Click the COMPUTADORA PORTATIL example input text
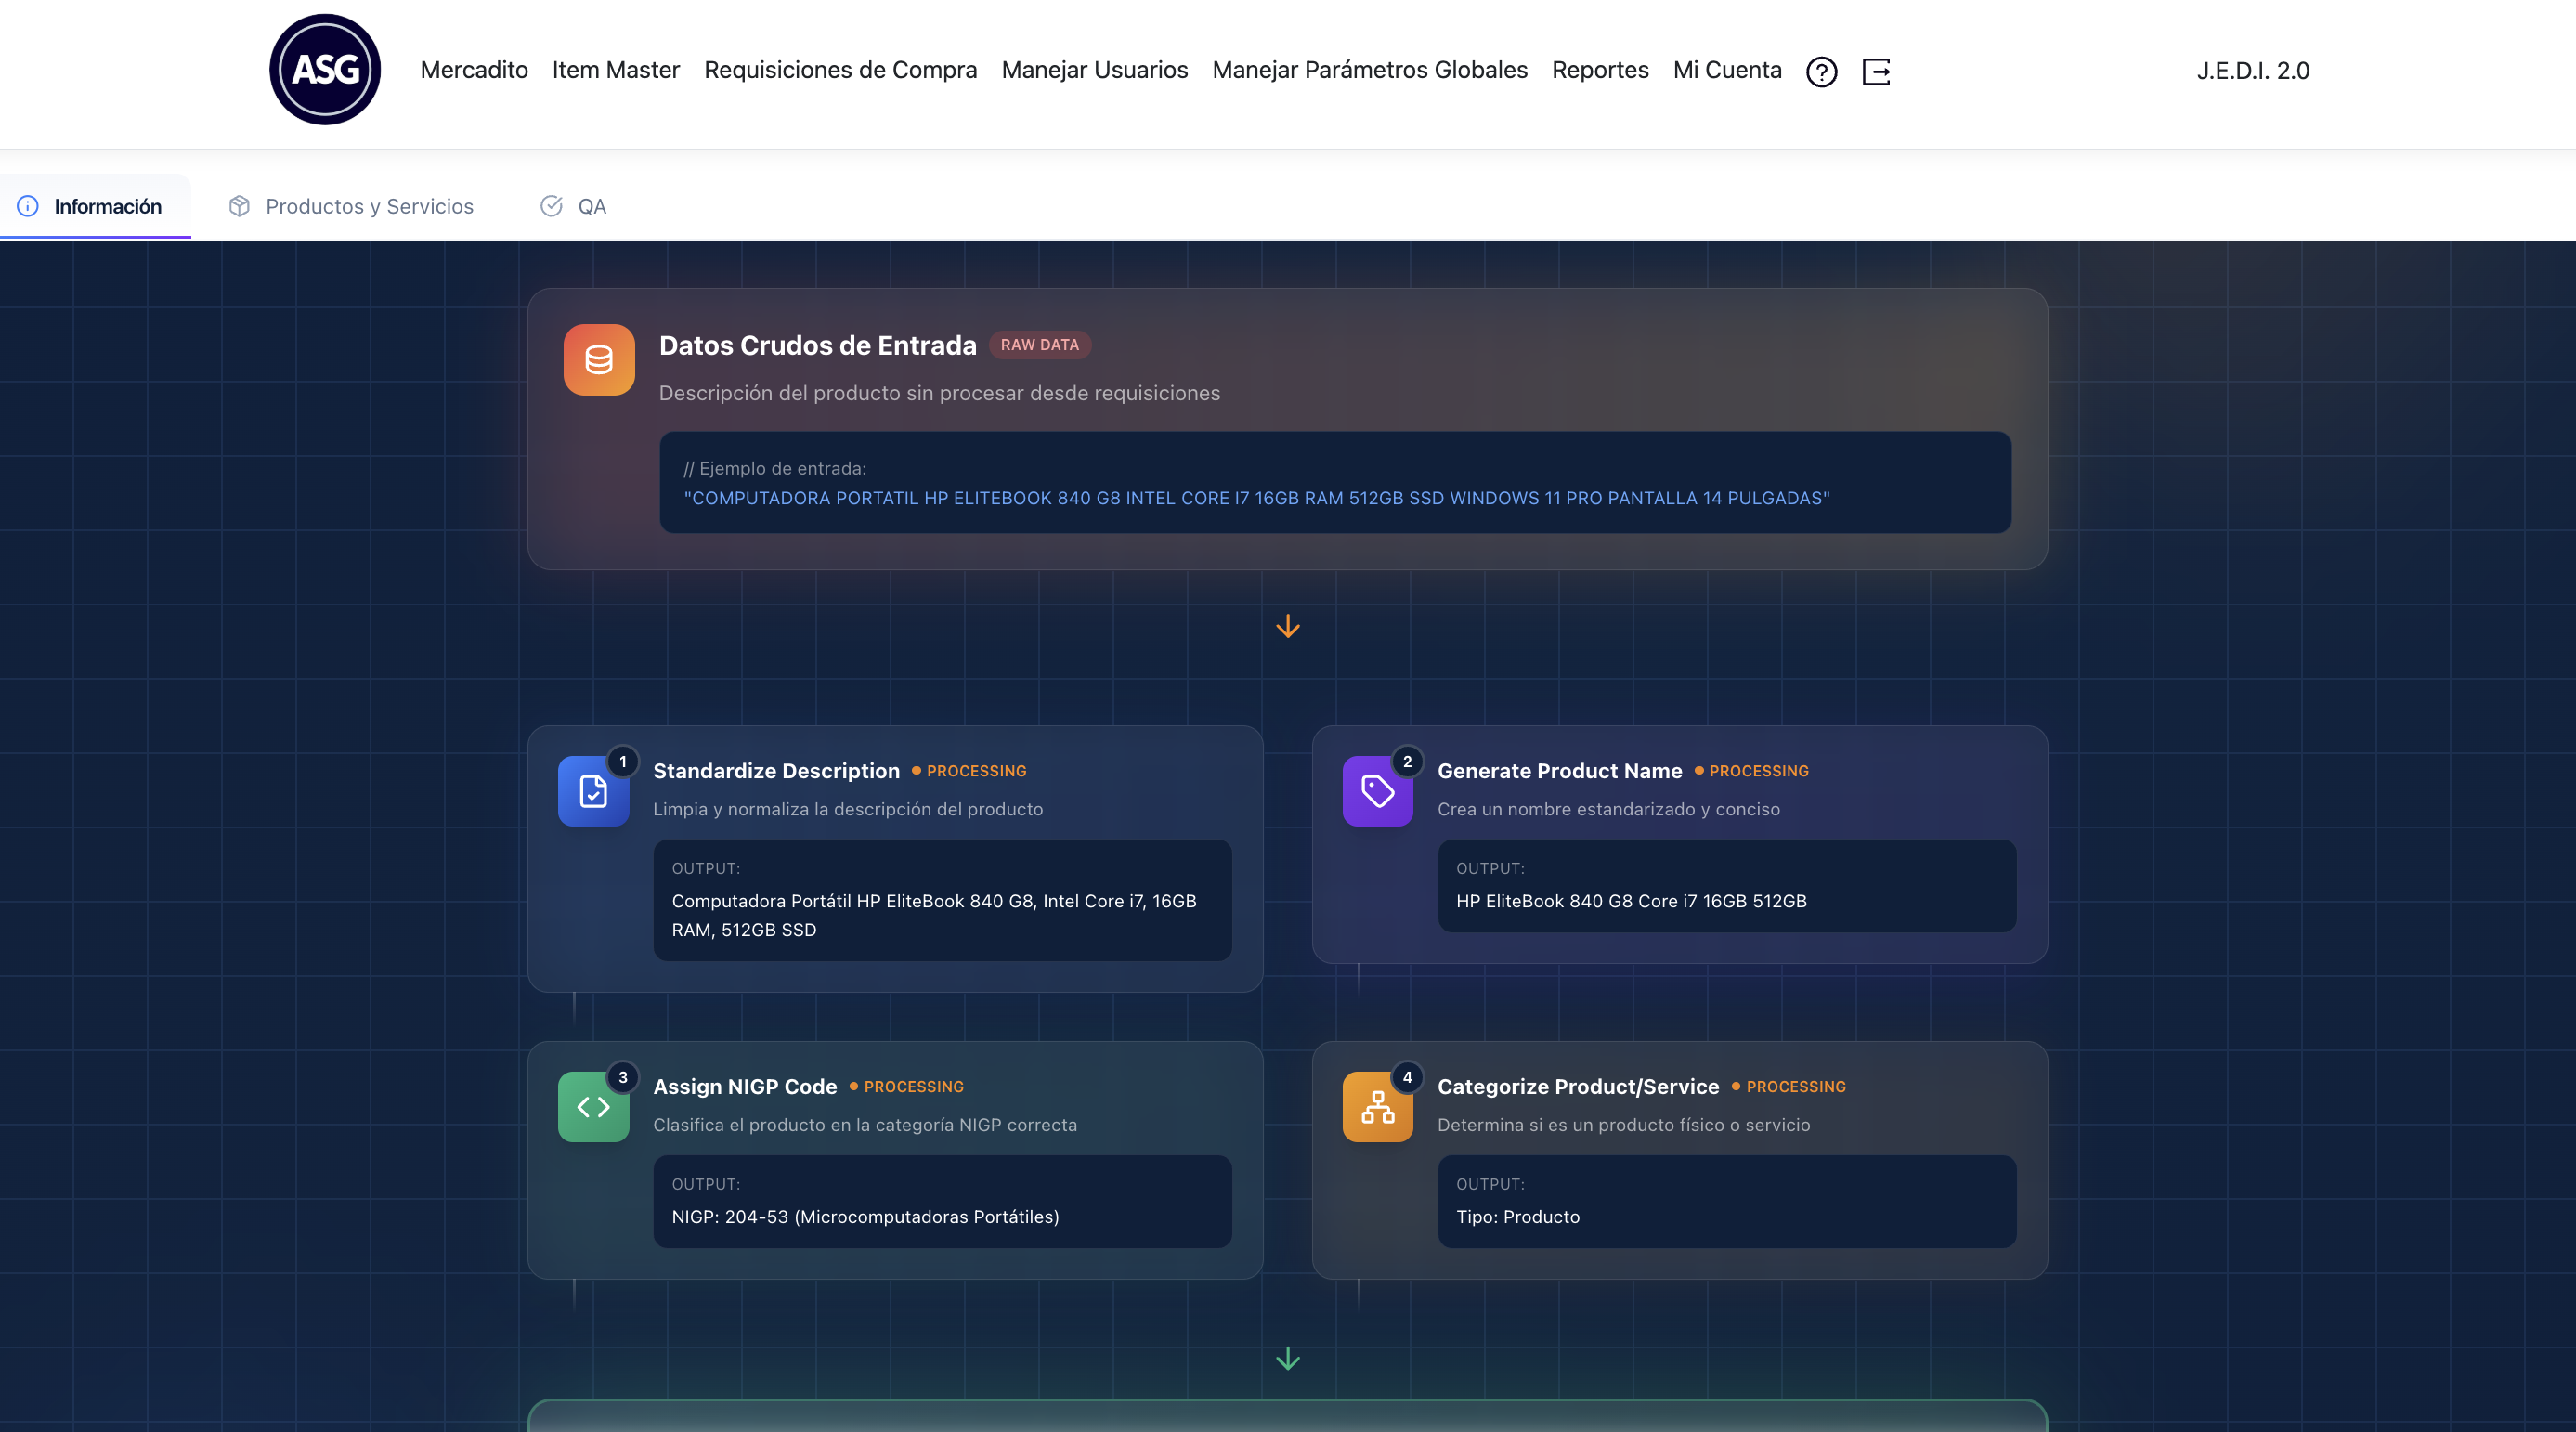Screen dimensions: 2576x1432 point(1256,498)
